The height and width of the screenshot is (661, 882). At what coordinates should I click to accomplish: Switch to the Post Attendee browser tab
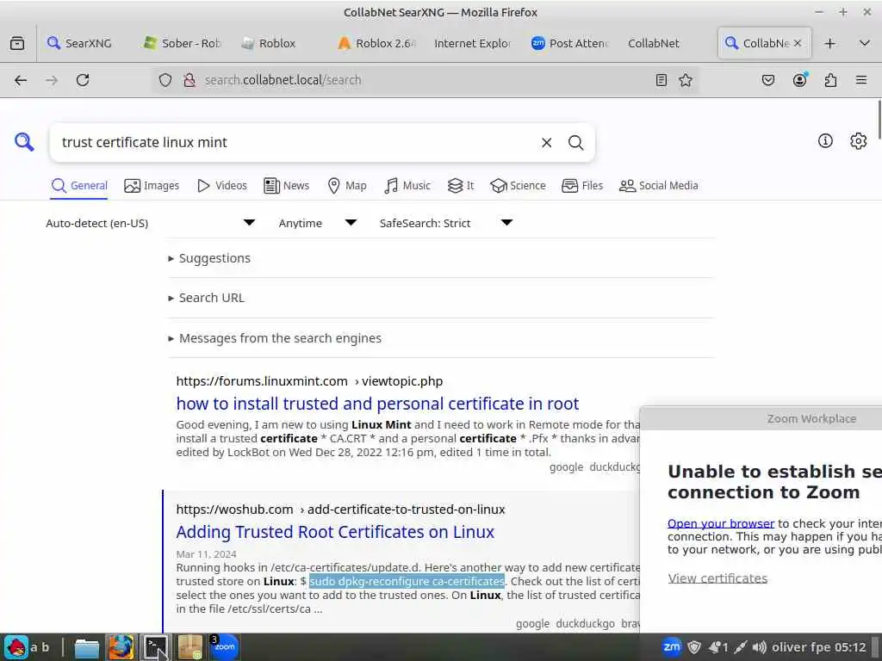point(570,43)
